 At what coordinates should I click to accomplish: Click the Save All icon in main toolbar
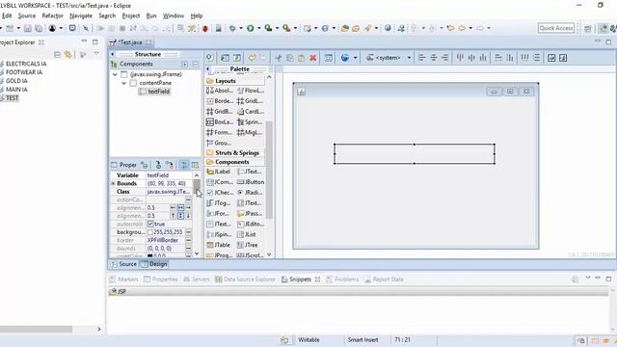click(39, 28)
